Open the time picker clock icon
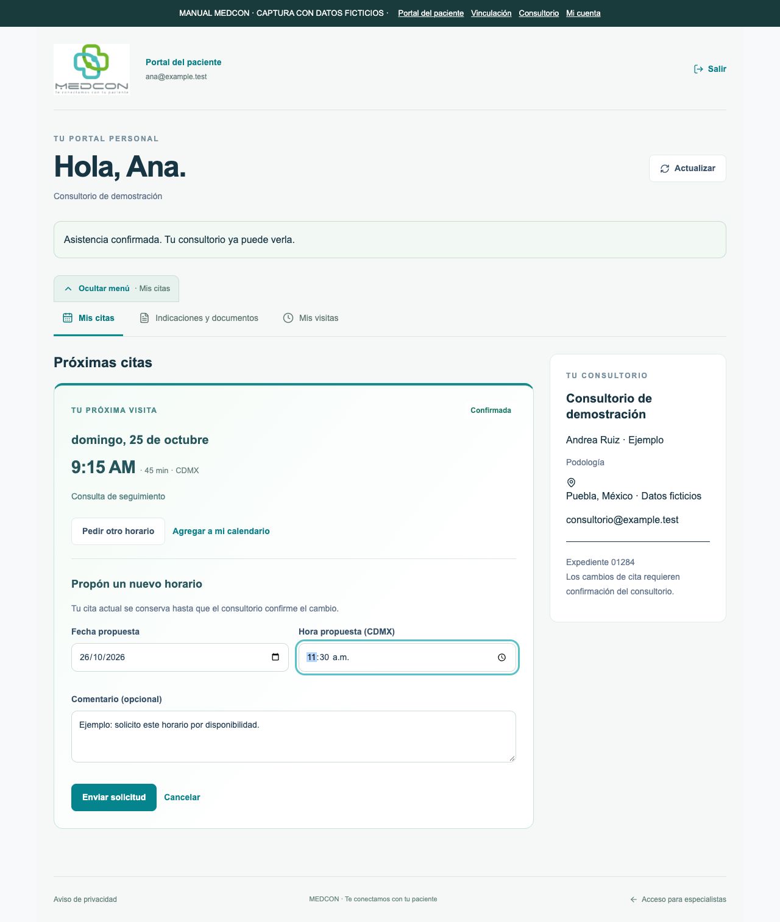Screen dimensions: 780x922 point(502,658)
